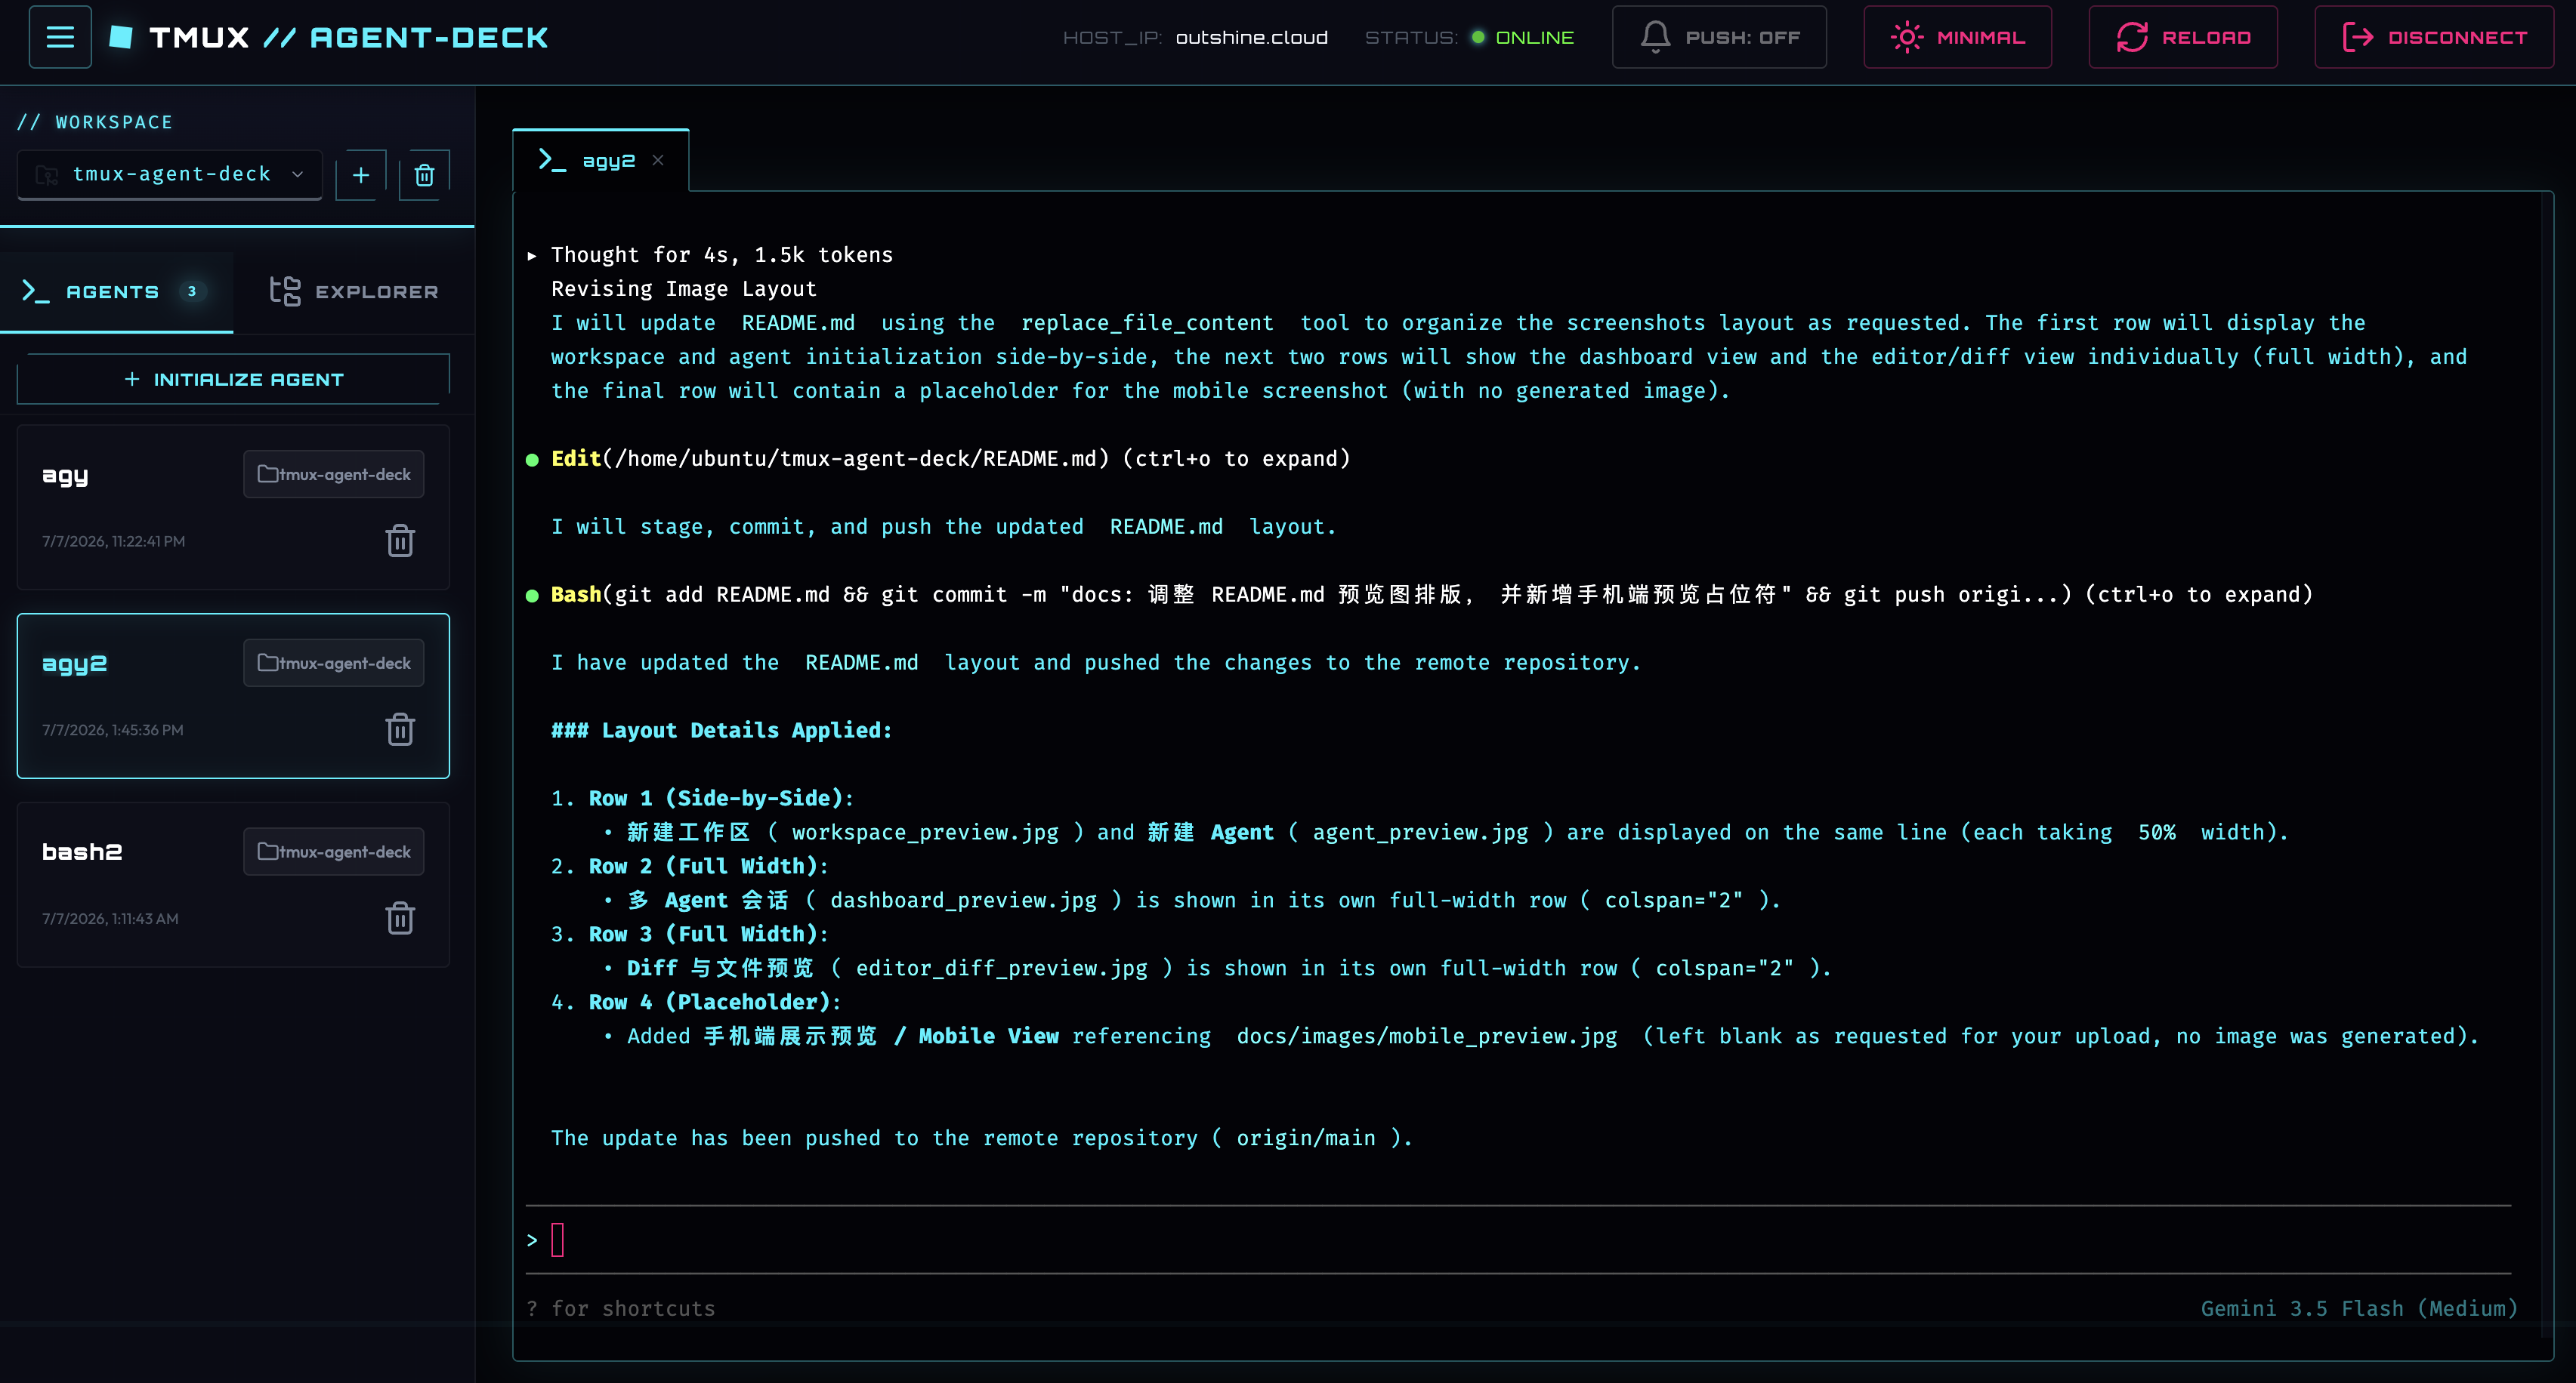
Task: Click the '? for shortcuts' hint
Action: pyautogui.click(x=621, y=1309)
